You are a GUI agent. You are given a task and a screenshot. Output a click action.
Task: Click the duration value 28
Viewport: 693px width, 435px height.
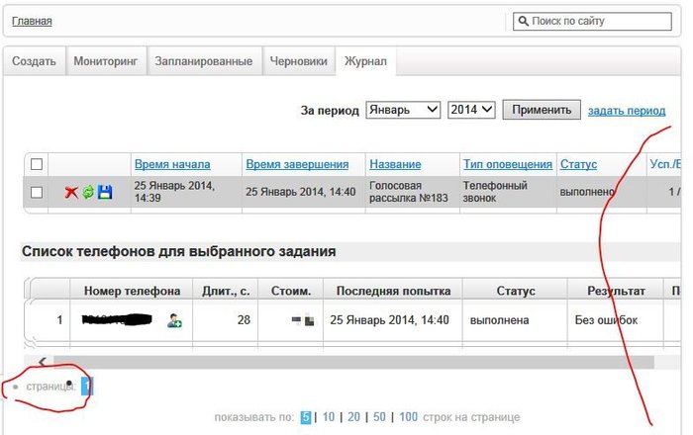click(244, 320)
